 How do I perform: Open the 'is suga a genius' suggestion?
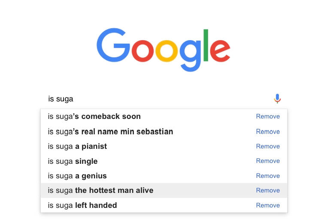[77, 176]
